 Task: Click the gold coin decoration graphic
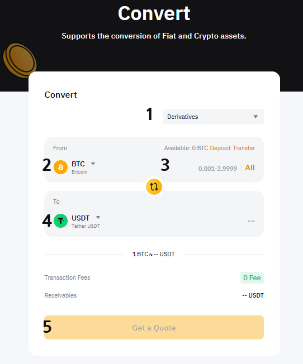pos(20,60)
